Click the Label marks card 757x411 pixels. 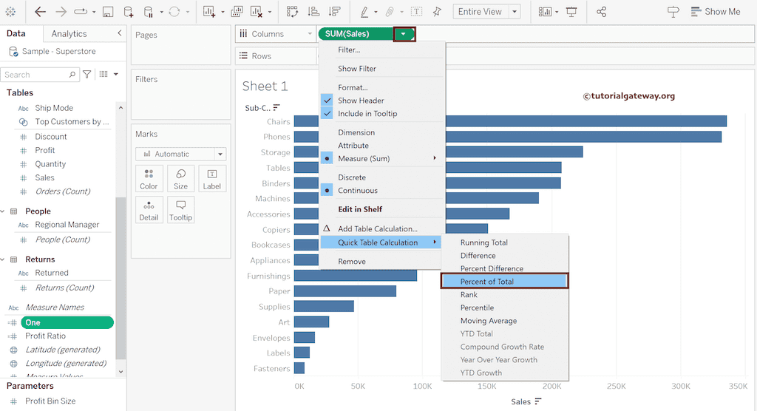tap(211, 178)
